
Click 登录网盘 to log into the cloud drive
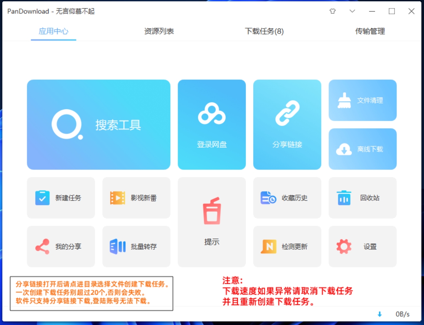point(212,125)
